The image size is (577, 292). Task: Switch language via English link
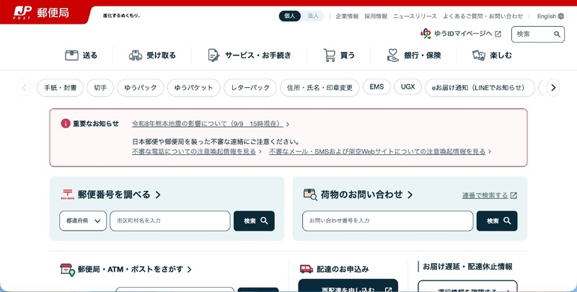pyautogui.click(x=547, y=16)
